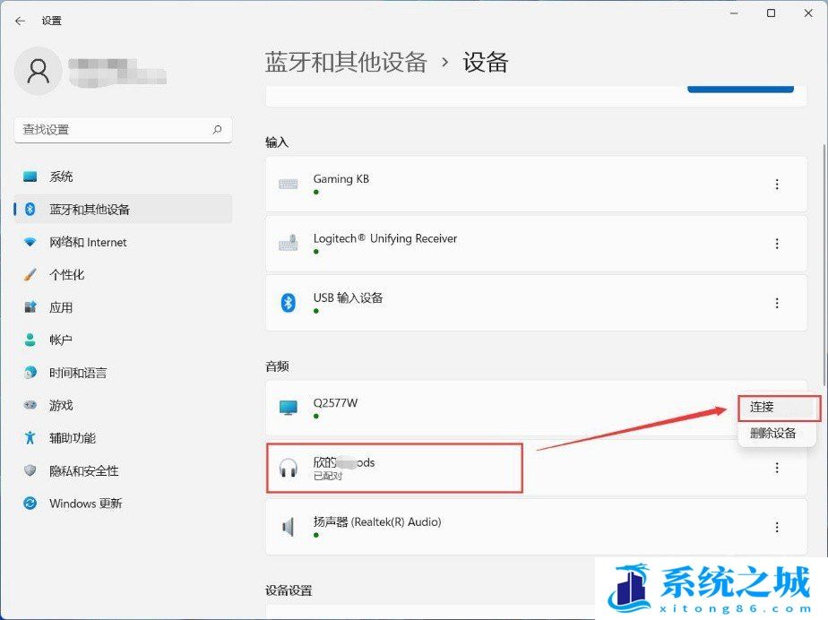Go to 个性化 settings

click(x=66, y=275)
